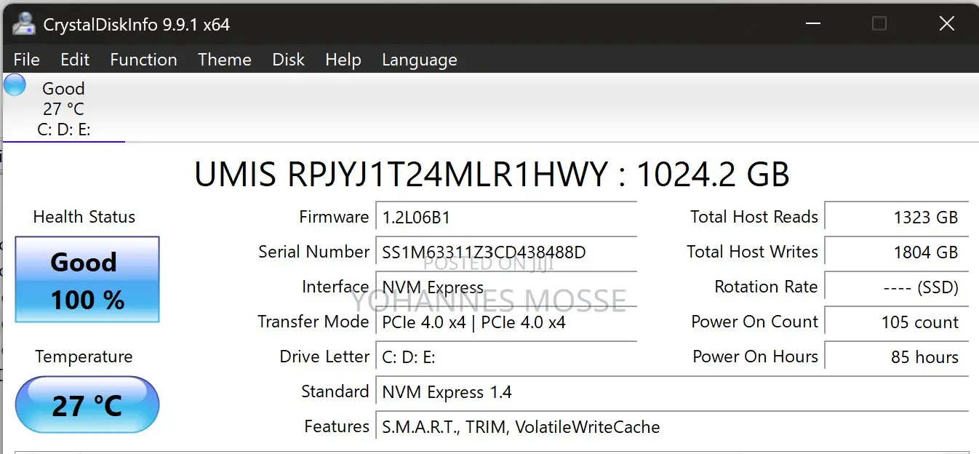This screenshot has height=454, width=979.
Task: Open the Help menu
Action: tap(343, 60)
